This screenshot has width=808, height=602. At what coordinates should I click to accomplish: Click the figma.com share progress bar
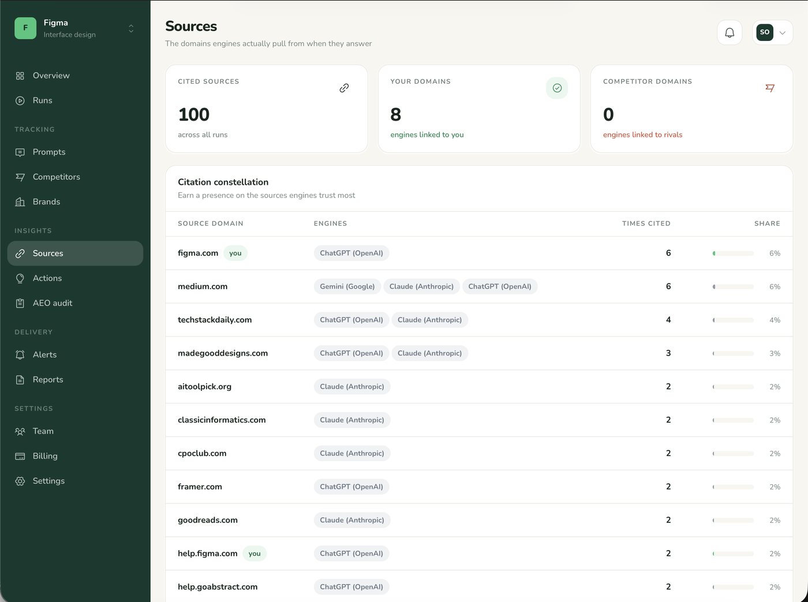pyautogui.click(x=733, y=253)
